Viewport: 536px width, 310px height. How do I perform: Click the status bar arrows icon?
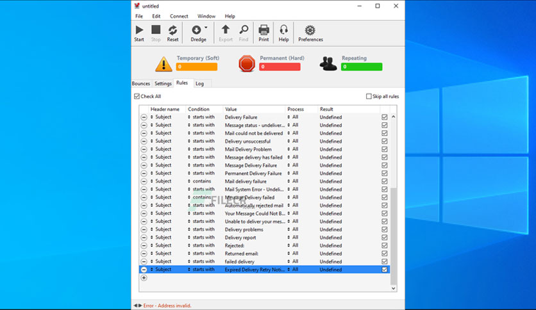pyautogui.click(x=137, y=306)
